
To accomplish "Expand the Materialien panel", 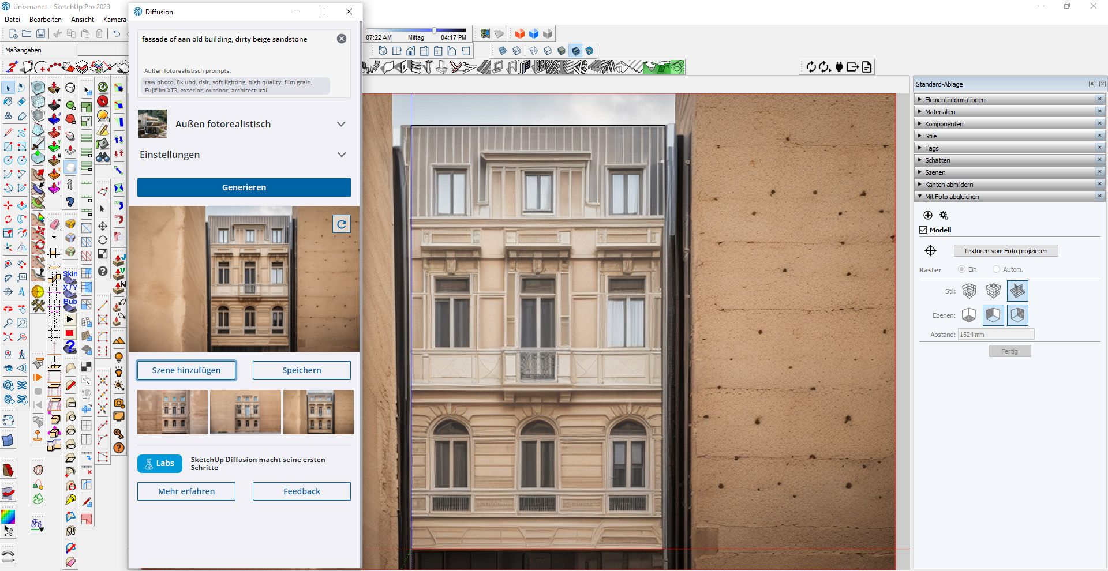I will point(940,112).
